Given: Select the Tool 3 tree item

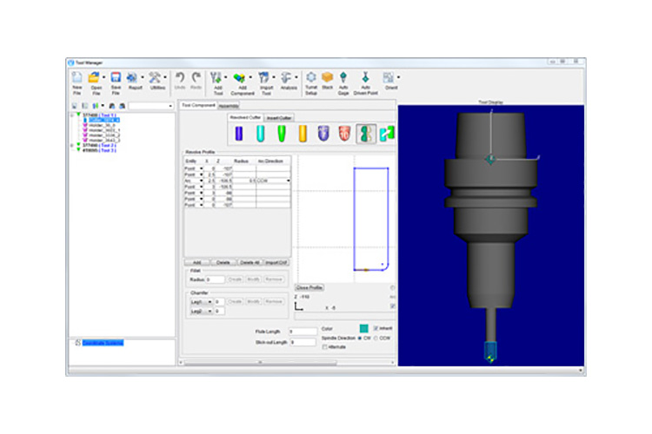Looking at the screenshot, I should point(99,150).
